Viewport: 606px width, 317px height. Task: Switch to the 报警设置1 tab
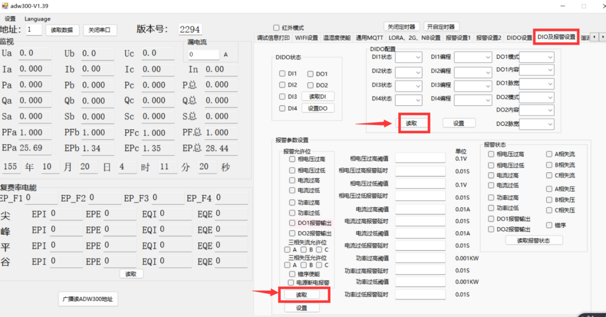tap(458, 38)
